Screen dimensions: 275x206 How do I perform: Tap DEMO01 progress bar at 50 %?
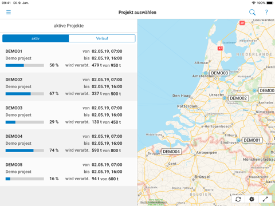[25, 65]
